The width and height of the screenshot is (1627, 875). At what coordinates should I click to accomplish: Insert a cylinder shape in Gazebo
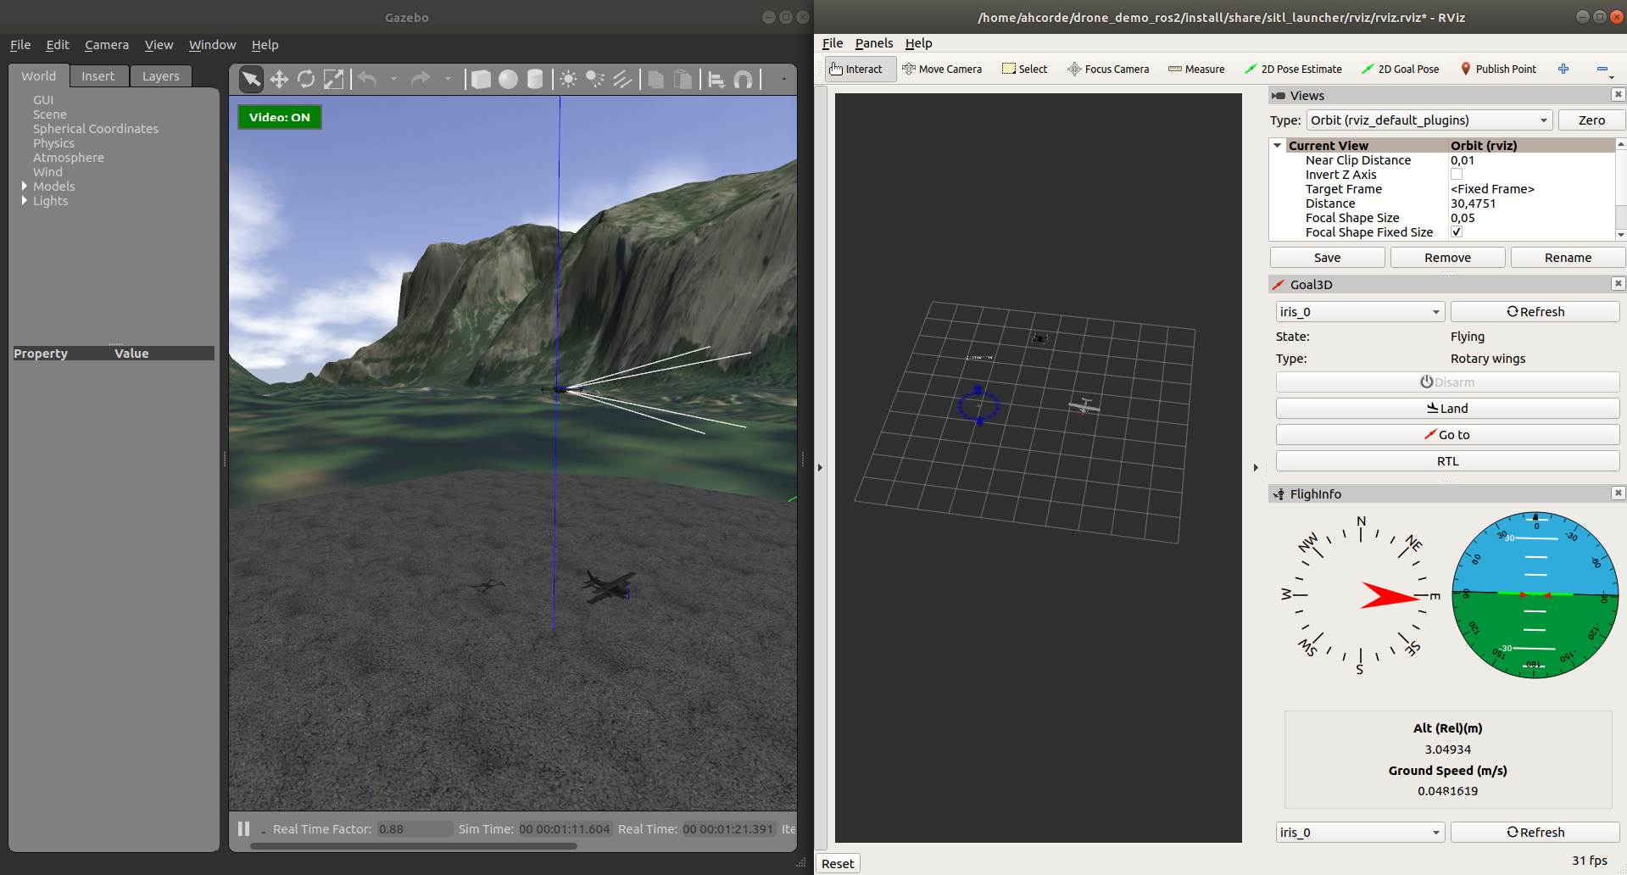[x=535, y=79]
